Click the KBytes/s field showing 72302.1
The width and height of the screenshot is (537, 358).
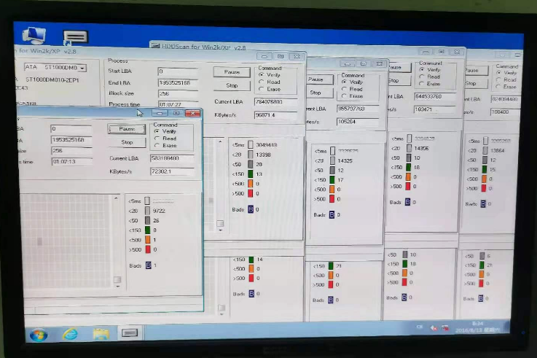(x=172, y=171)
